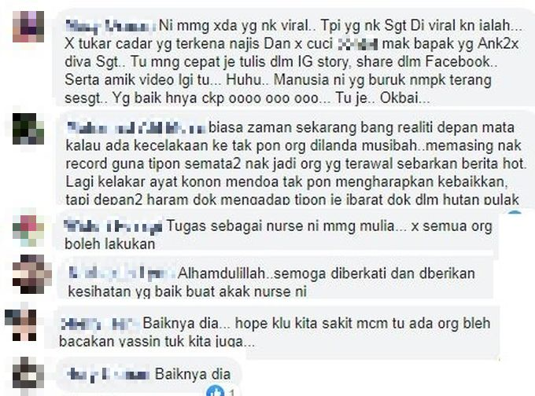The image size is (535, 396).
Task: Open avatar of the 'biasa zaman sekarang' commenter
Action: click(x=28, y=129)
